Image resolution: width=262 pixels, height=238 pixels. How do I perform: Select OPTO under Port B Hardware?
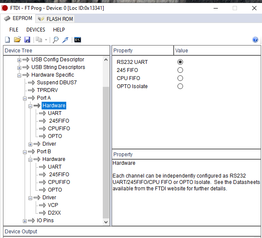point(55,190)
